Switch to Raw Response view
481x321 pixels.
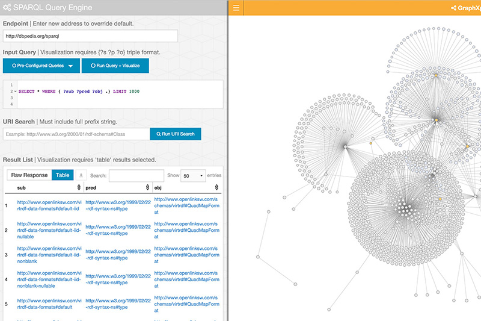coord(29,175)
